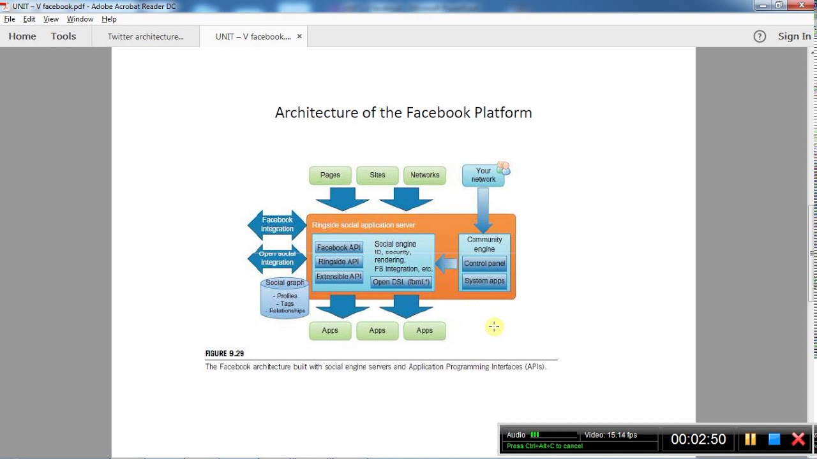The width and height of the screenshot is (817, 459).
Task: Click the FIGURE 9.29 caption label
Action: coord(225,354)
